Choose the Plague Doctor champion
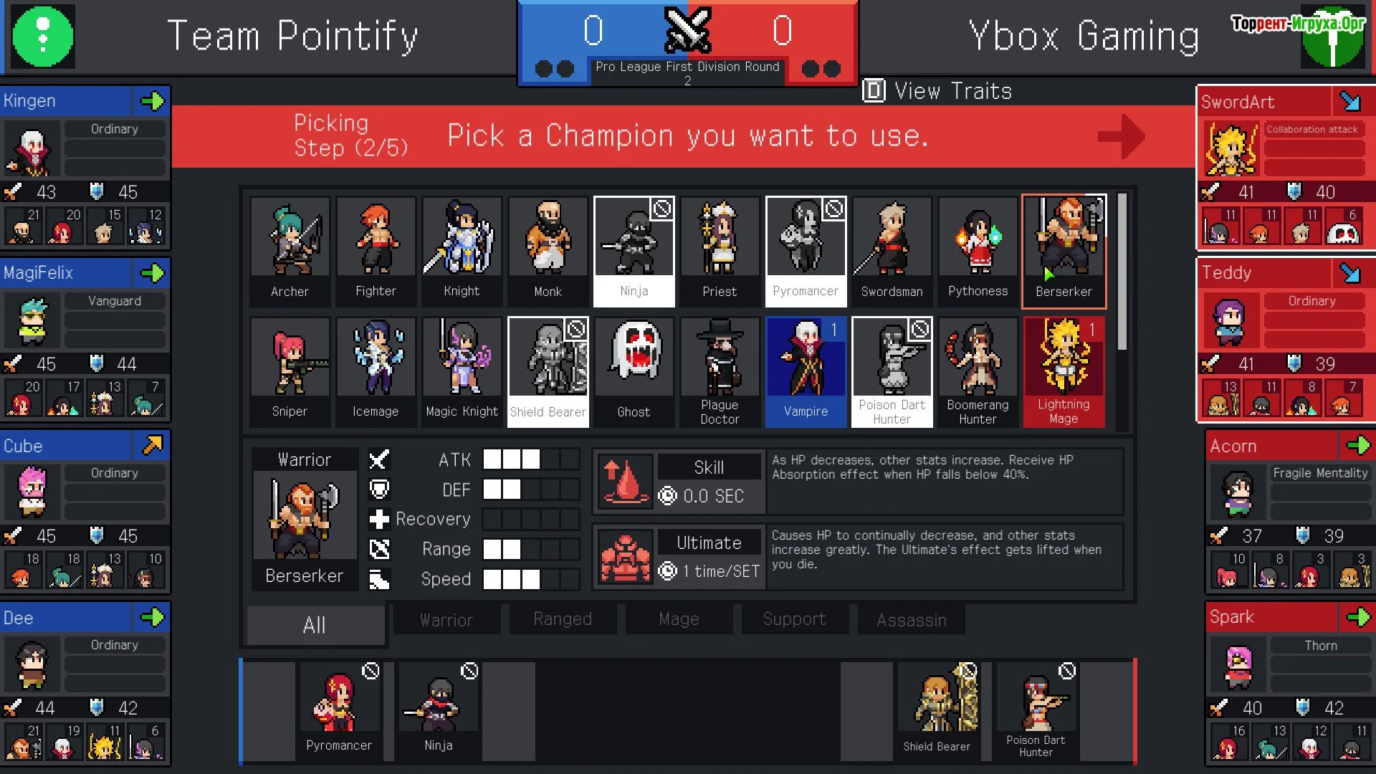Screen dimensions: 1376x774 [x=720, y=372]
